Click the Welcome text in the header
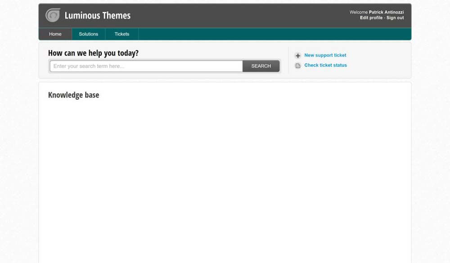 pos(359,12)
